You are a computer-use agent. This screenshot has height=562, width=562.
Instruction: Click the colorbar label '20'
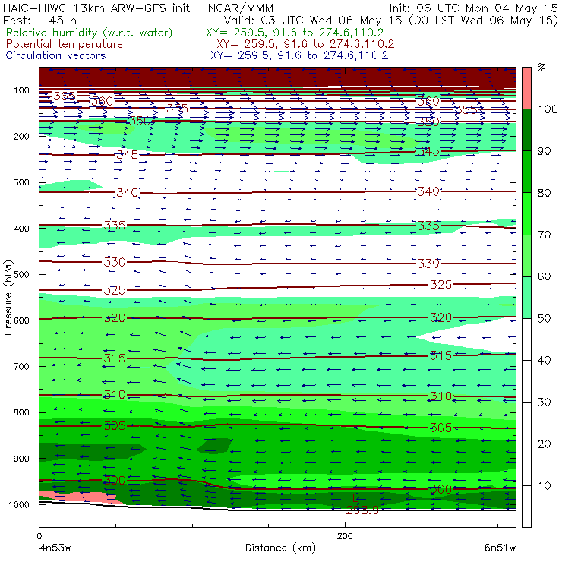tap(545, 444)
